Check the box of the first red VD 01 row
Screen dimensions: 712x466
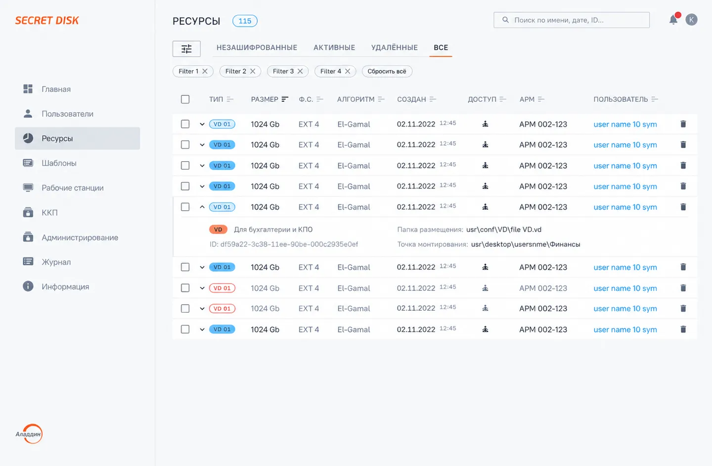point(185,288)
